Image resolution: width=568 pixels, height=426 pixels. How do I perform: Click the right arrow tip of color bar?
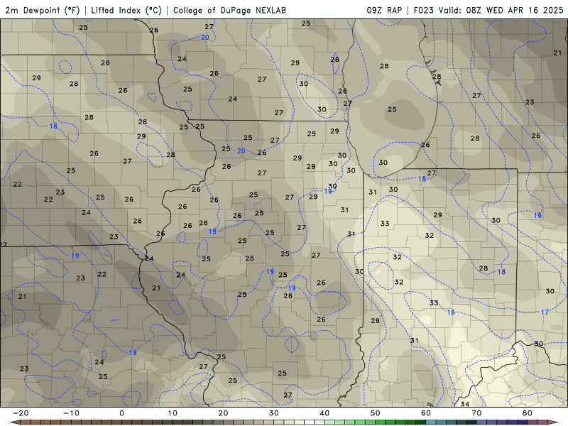pyautogui.click(x=555, y=422)
